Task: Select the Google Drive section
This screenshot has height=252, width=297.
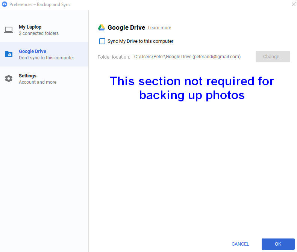Action: 44,54
